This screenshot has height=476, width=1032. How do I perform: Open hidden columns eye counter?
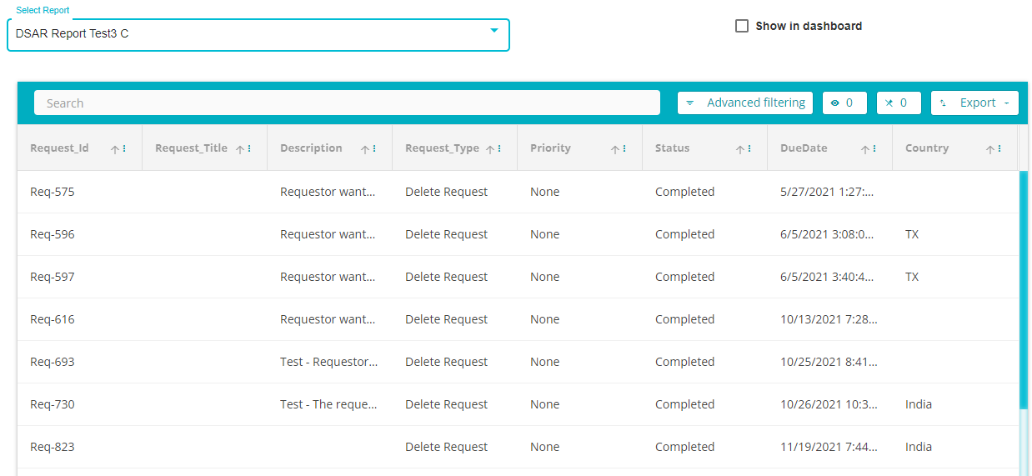coord(844,103)
